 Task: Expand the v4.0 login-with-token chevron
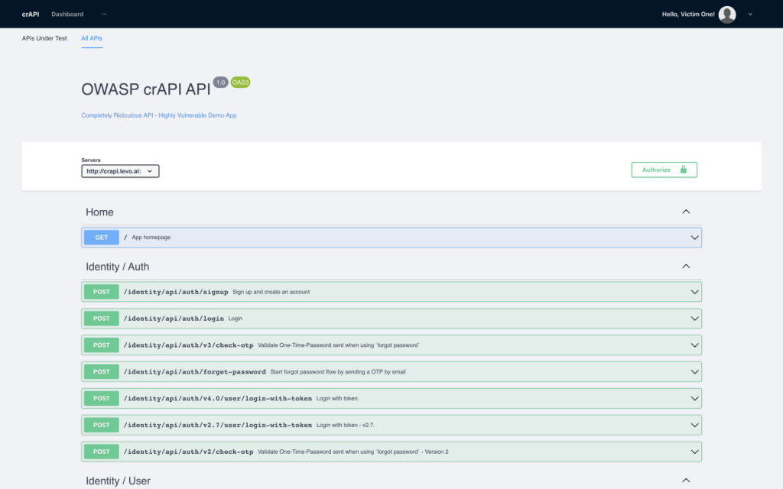694,398
